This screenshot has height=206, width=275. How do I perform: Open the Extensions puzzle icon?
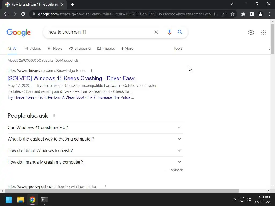(243, 14)
